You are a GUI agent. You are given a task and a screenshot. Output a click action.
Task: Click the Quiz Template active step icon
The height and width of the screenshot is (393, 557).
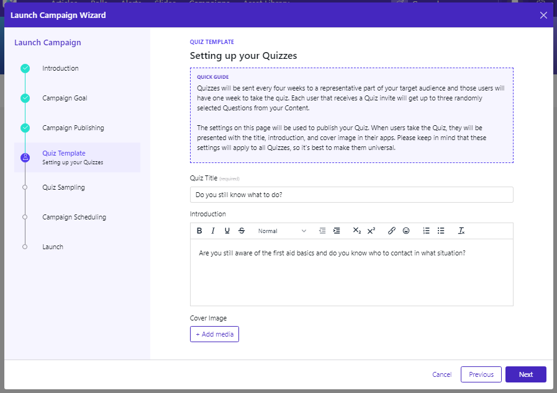click(25, 157)
